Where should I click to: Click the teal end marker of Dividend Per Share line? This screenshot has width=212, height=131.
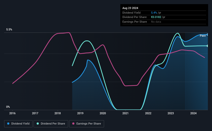click(207, 46)
